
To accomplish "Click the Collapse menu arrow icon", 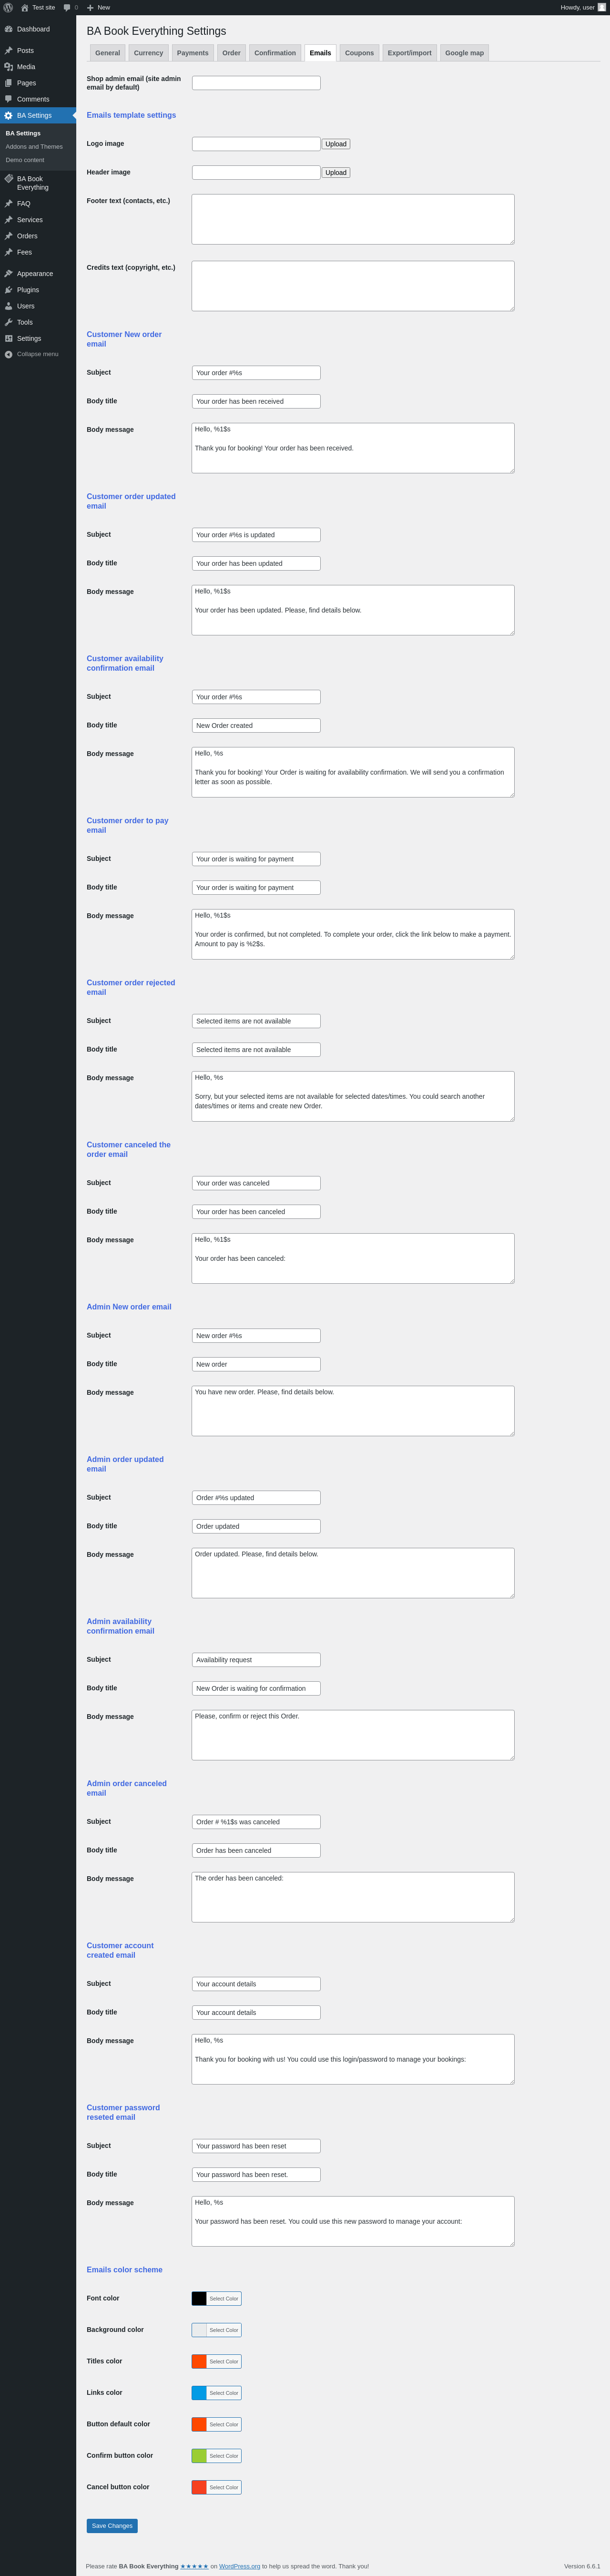I will point(8,354).
